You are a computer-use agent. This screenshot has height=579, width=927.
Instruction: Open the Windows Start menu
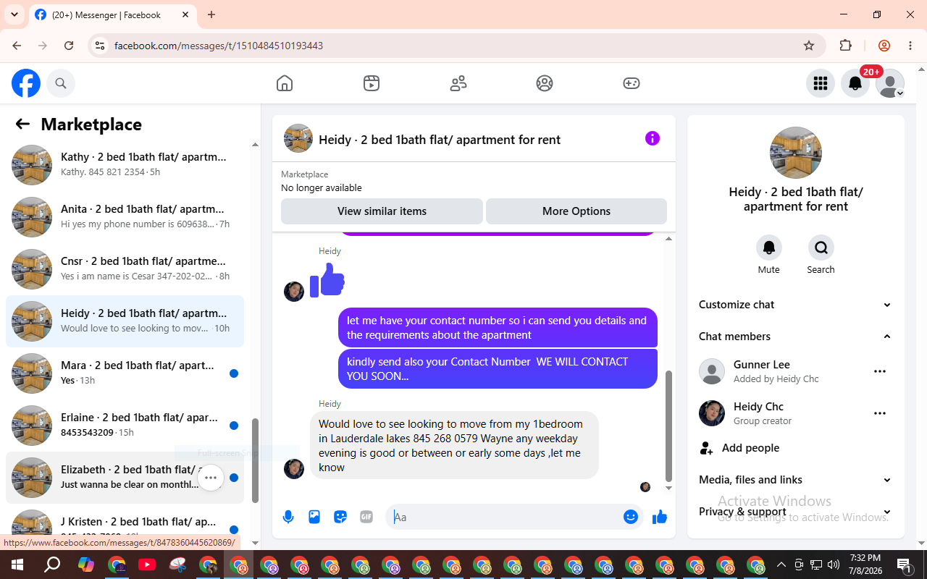click(x=17, y=565)
